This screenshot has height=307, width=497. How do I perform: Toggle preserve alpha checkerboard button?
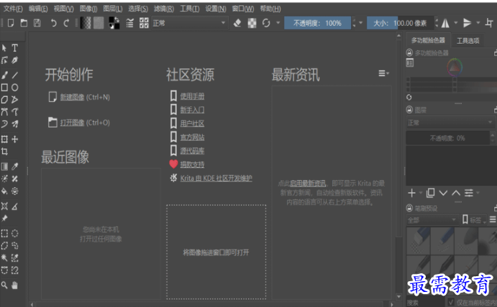click(x=252, y=23)
